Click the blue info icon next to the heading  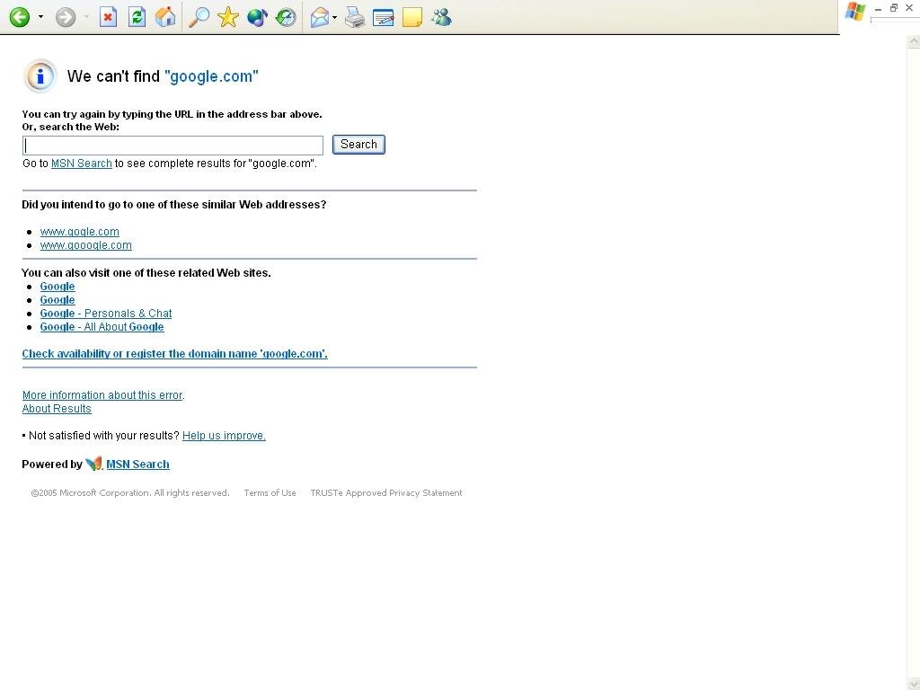click(x=40, y=76)
